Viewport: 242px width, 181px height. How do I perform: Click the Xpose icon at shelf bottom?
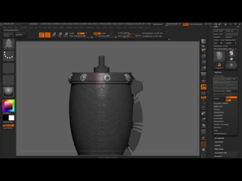(204, 155)
